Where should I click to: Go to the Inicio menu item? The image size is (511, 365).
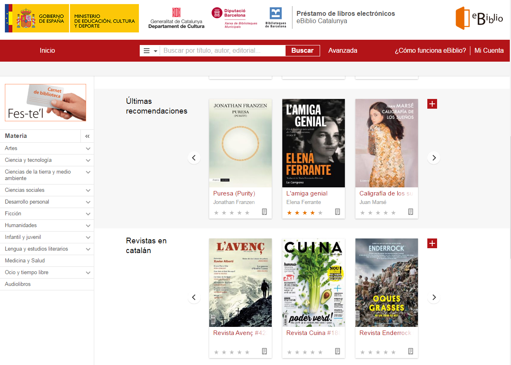(x=47, y=51)
